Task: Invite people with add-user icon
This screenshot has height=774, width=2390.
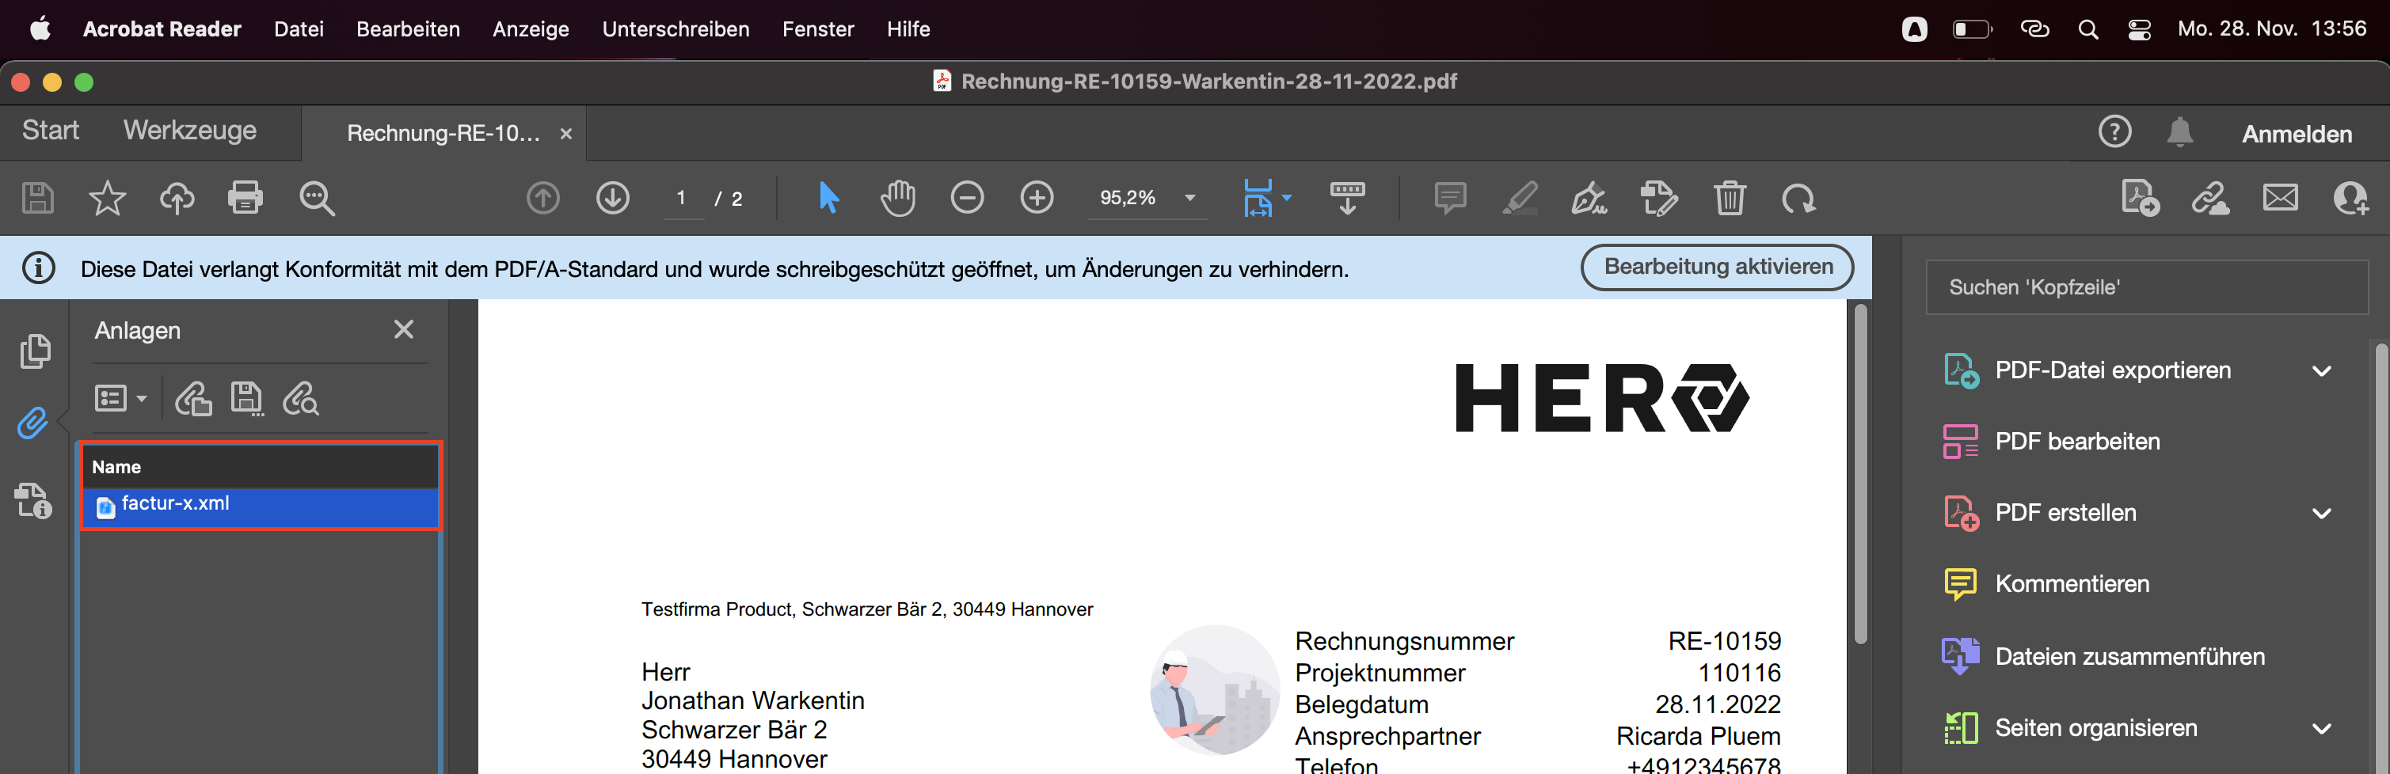Action: (x=2350, y=199)
